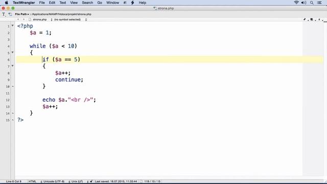Image resolution: width=327 pixels, height=184 pixels.
Task: Open the Edit menu
Action: [x=52, y=3]
